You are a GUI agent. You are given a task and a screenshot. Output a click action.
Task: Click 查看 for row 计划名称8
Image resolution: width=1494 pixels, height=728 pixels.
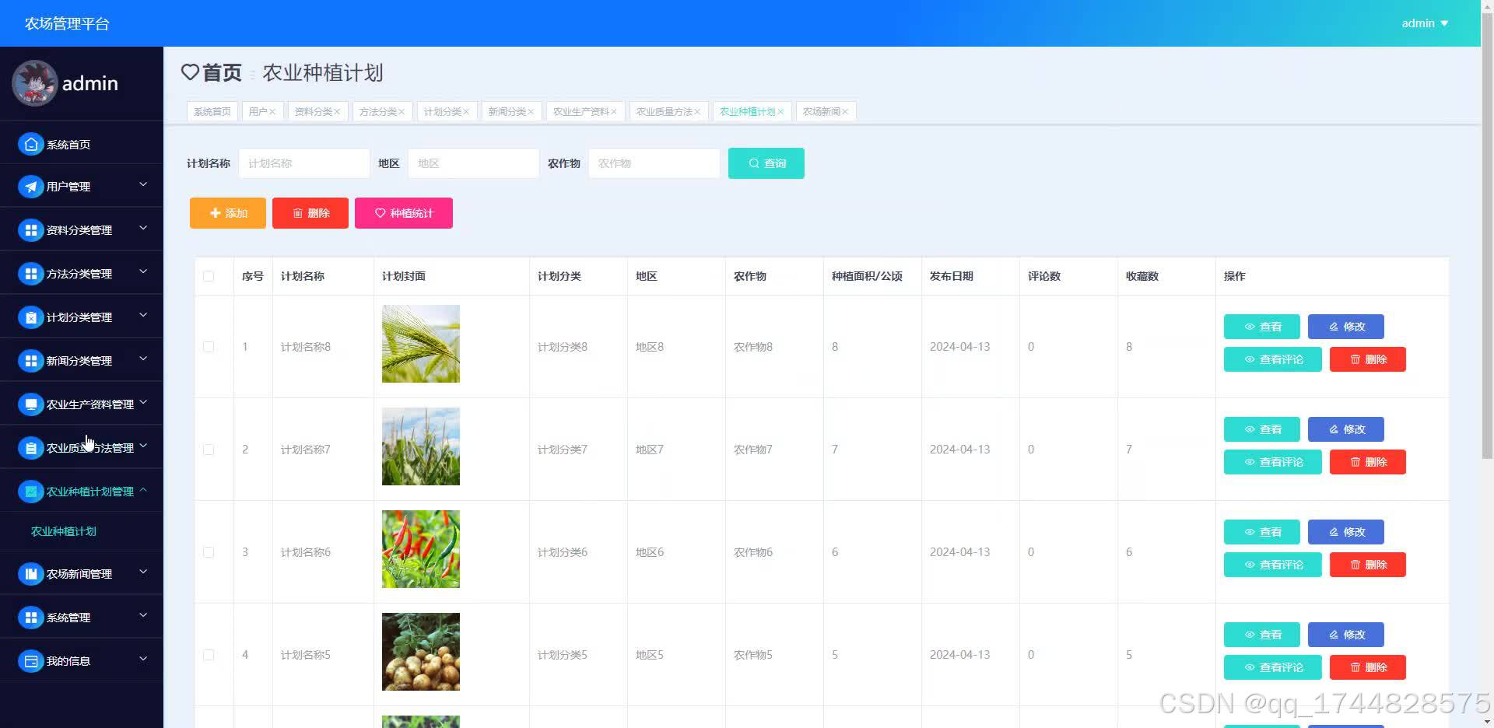coord(1262,327)
